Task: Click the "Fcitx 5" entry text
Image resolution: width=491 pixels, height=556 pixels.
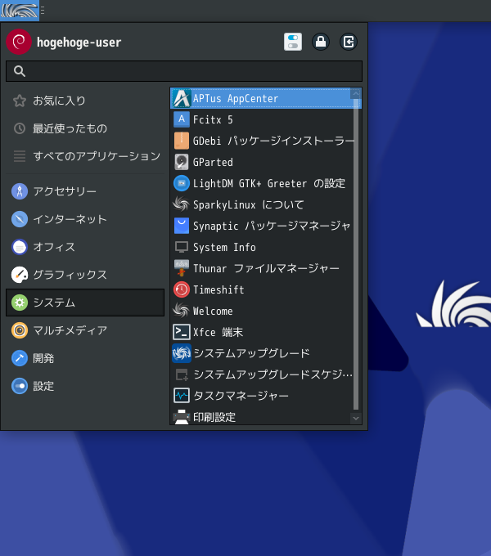Action: click(x=213, y=120)
